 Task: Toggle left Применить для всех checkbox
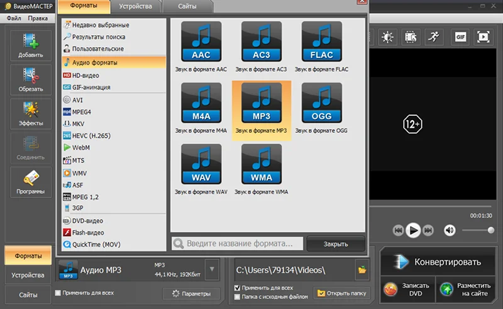[58, 293]
